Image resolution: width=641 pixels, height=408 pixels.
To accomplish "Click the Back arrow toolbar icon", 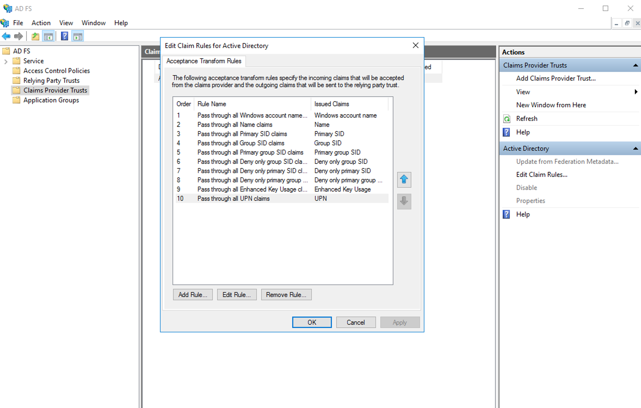I will (x=6, y=36).
